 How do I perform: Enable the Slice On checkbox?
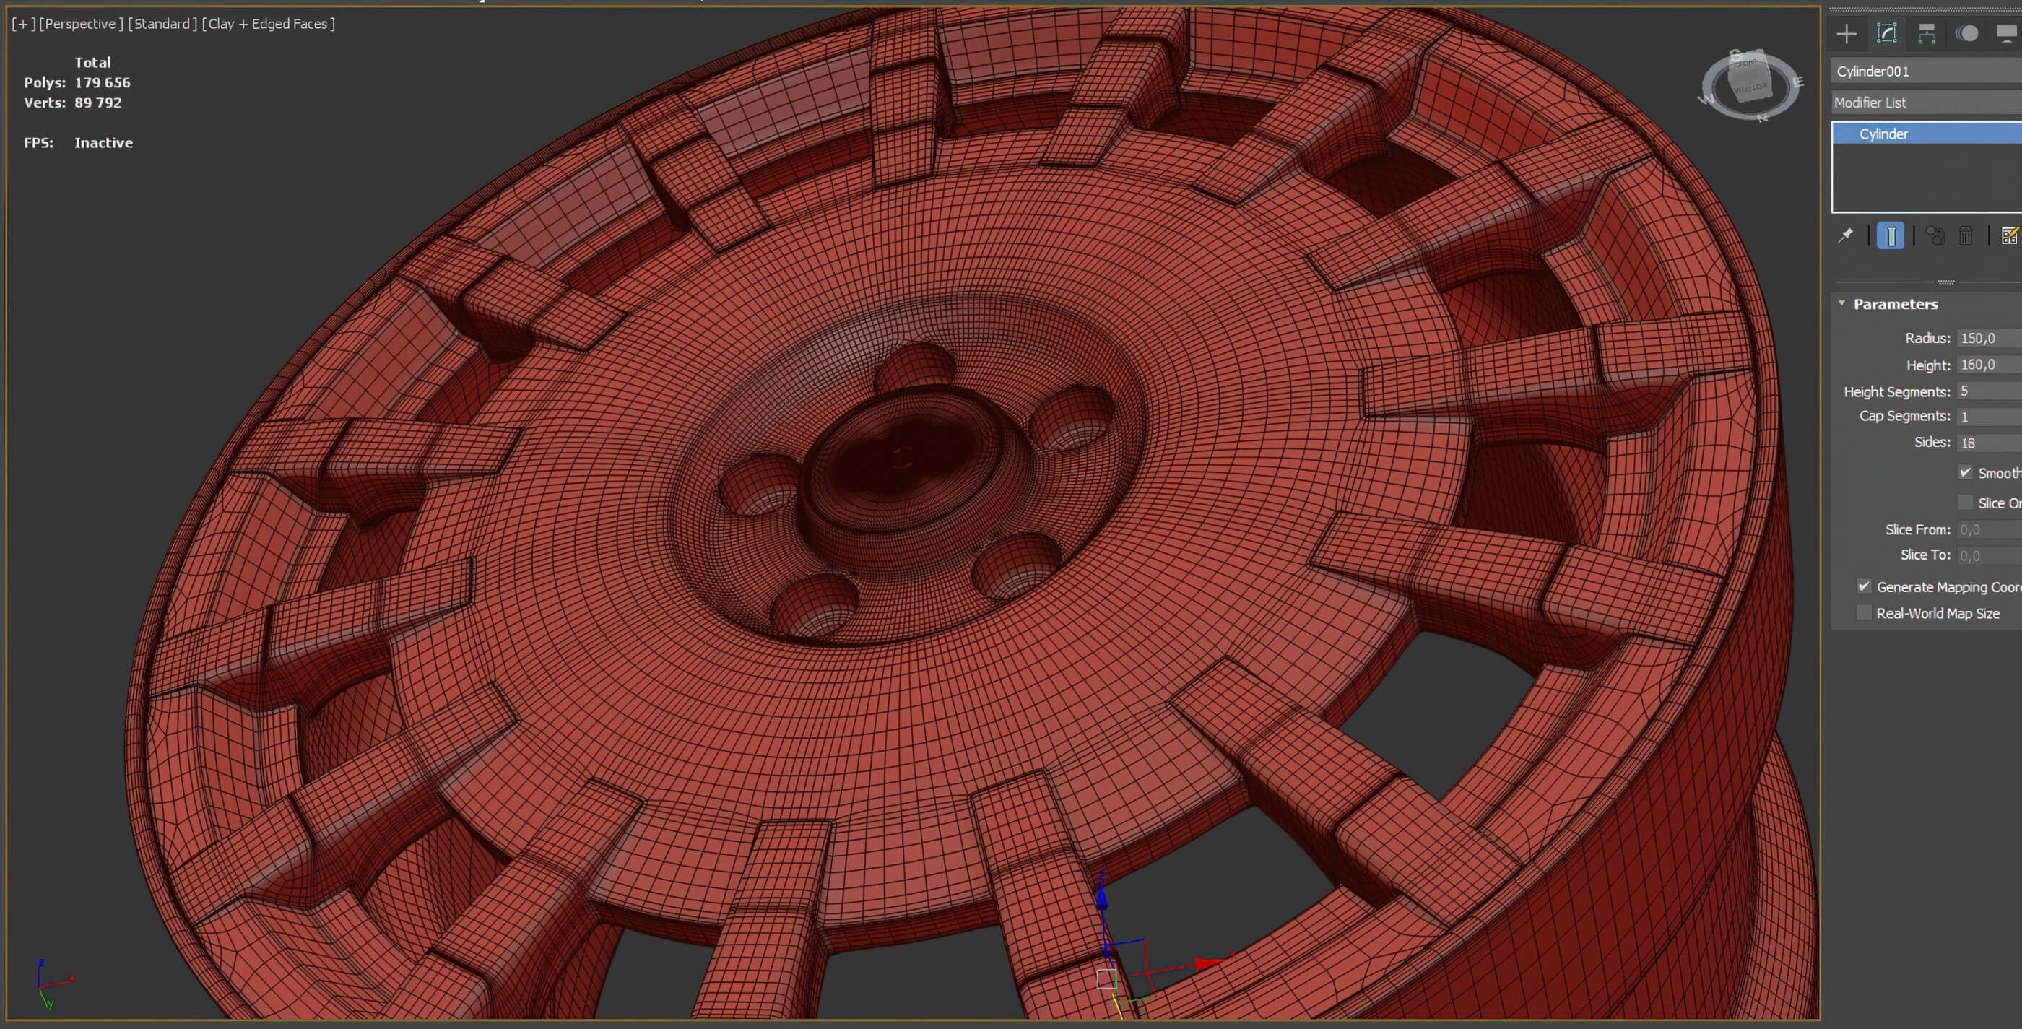(1966, 503)
